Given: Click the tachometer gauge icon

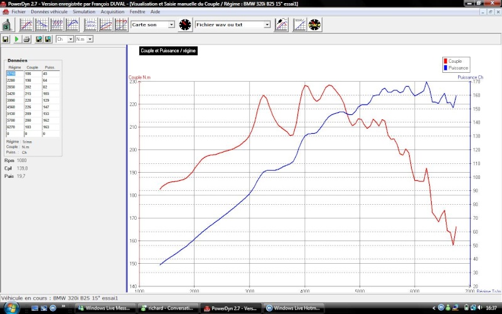Looking at the screenshot, I should [185, 24].
